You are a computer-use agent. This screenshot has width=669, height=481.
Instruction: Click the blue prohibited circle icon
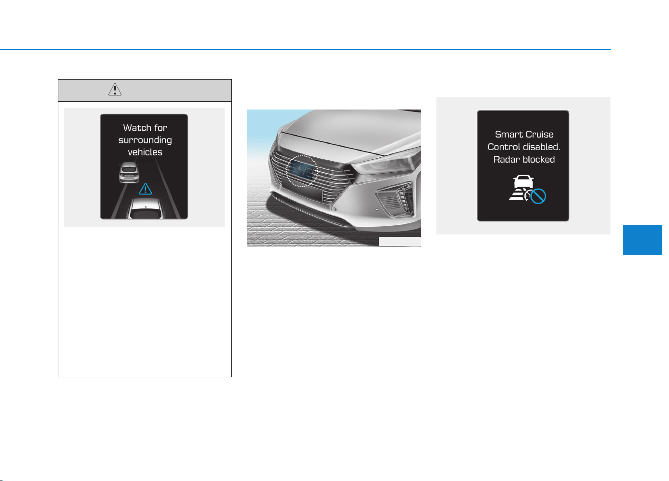point(538,196)
